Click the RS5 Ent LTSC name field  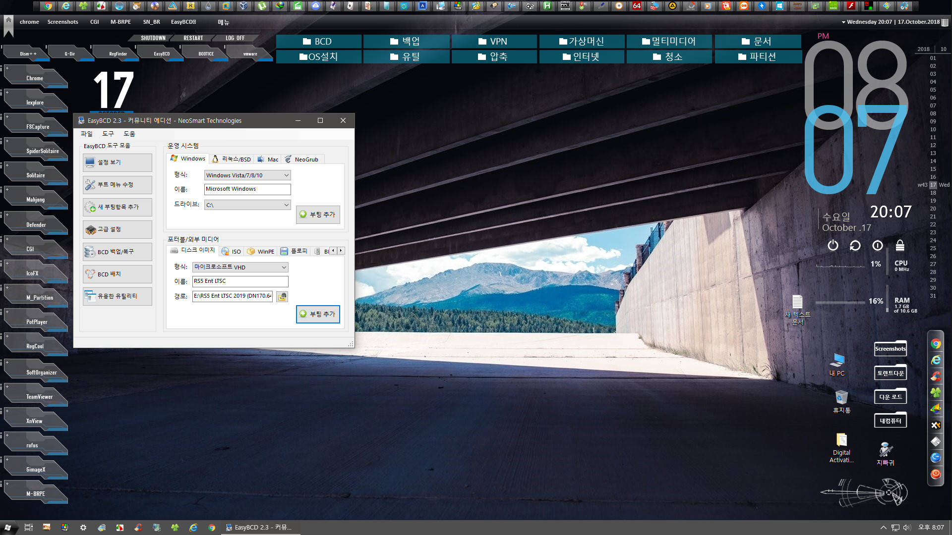coord(240,281)
